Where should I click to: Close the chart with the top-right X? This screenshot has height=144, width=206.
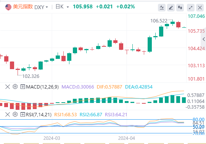[x=200, y=8]
